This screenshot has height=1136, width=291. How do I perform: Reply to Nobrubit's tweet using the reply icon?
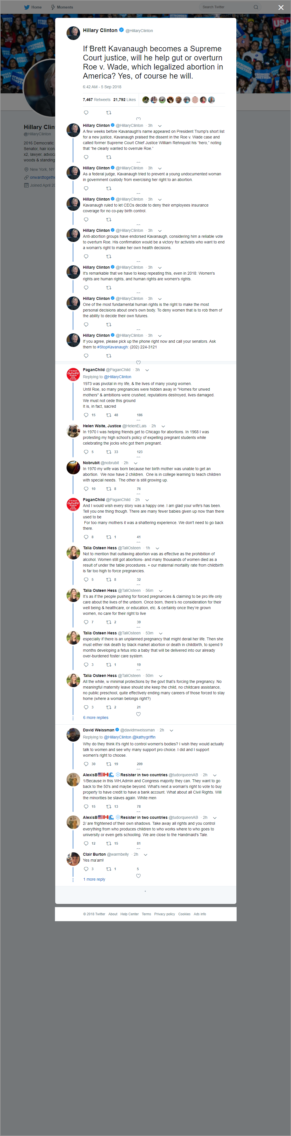point(86,489)
